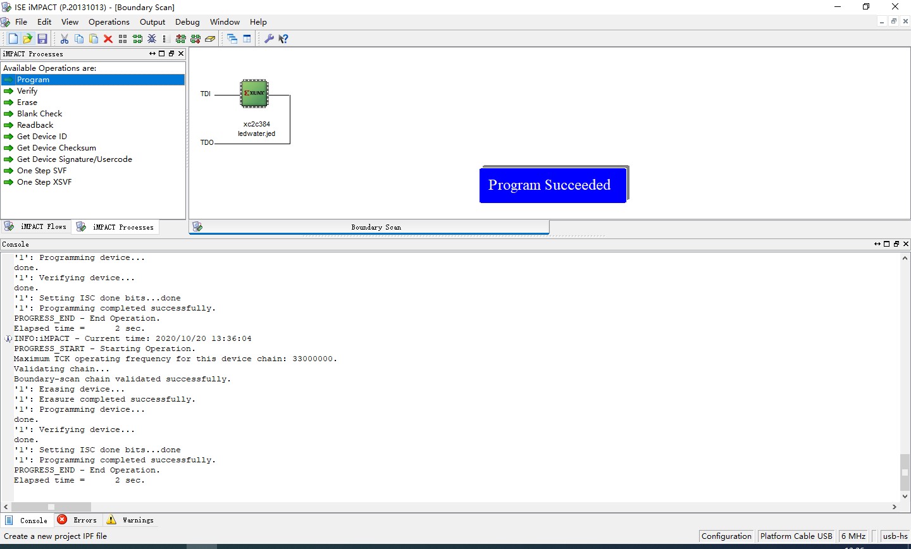Open preferences with the wrench icon

click(269, 39)
